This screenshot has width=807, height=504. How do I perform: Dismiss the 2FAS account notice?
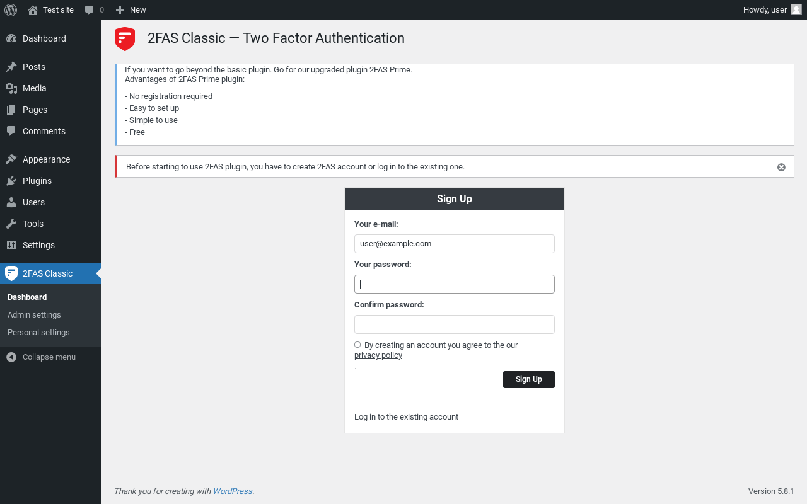tap(781, 167)
